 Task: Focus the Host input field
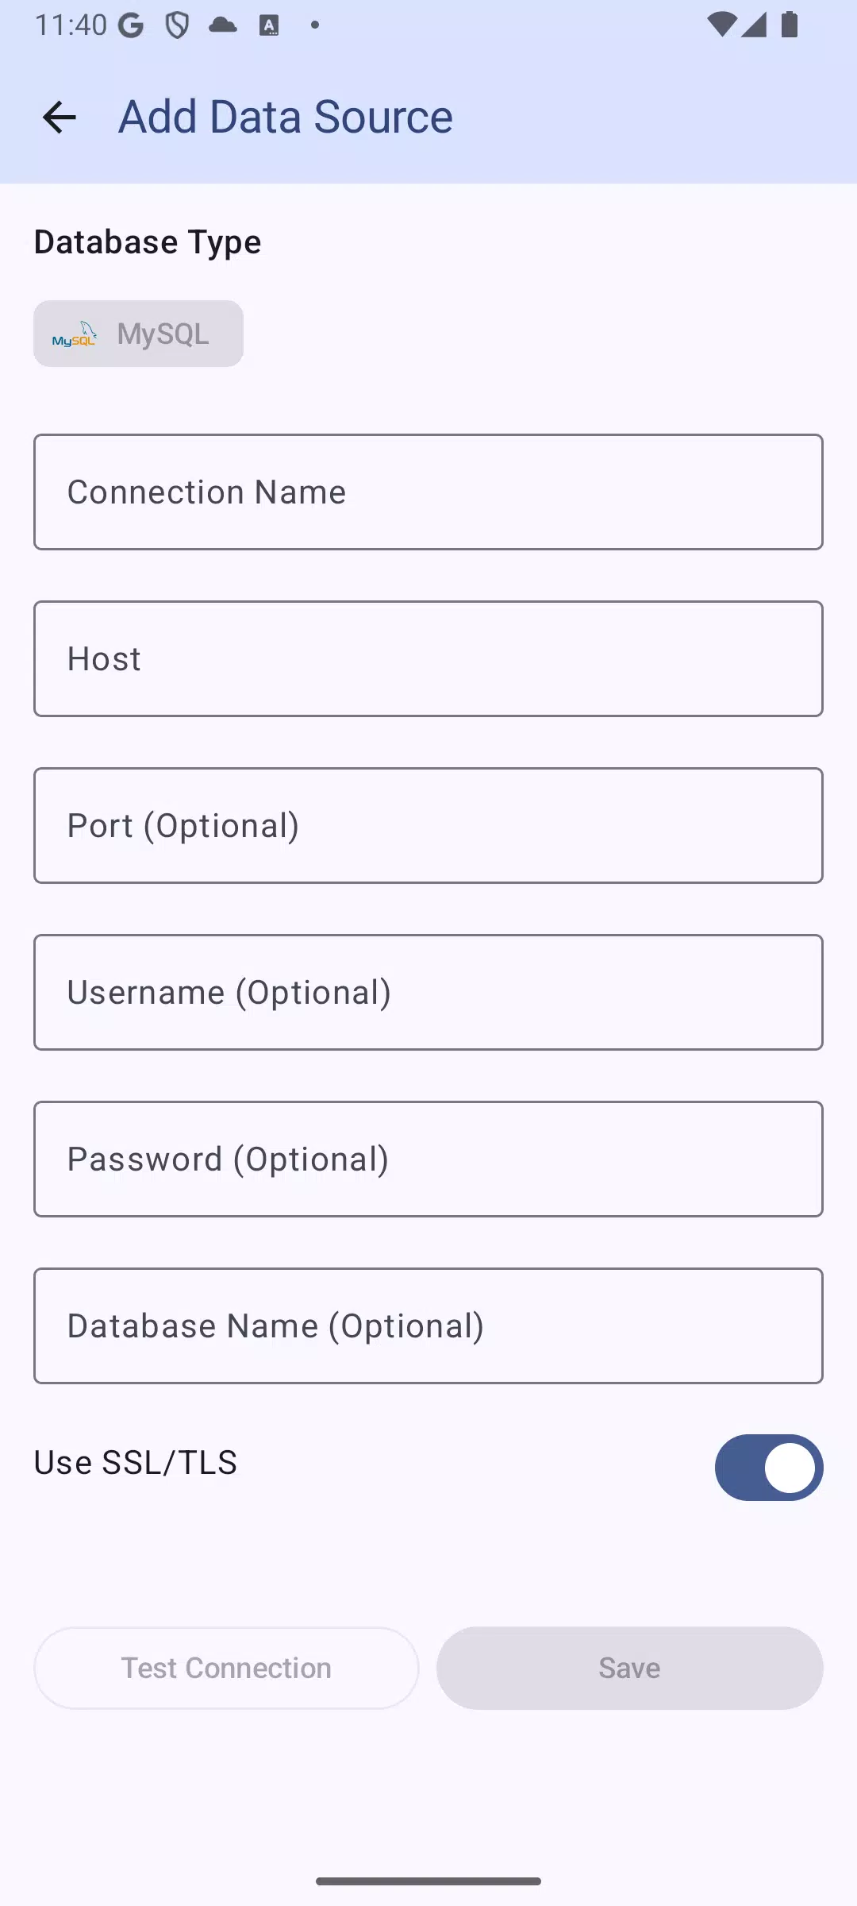point(428,658)
